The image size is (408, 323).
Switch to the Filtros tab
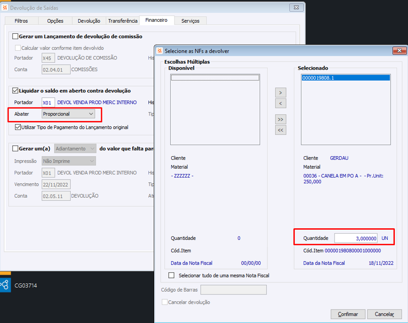click(21, 21)
